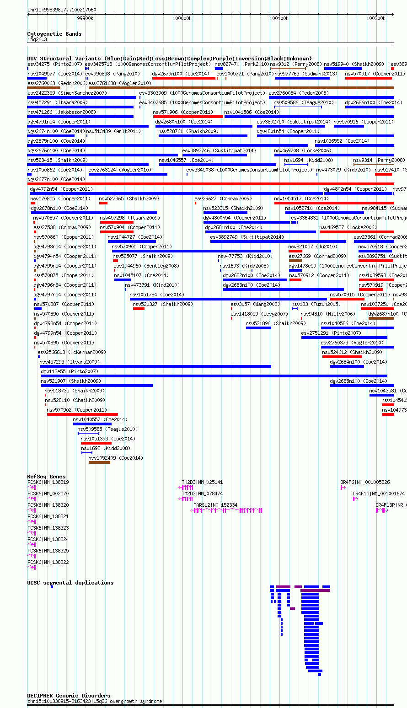Open variant esv2422359 (SimonSanchez2007)
The width and height of the screenshot is (407, 708).
(x=67, y=93)
